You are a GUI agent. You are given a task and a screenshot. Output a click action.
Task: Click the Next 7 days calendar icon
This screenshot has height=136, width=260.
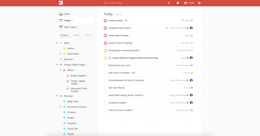(x=61, y=27)
